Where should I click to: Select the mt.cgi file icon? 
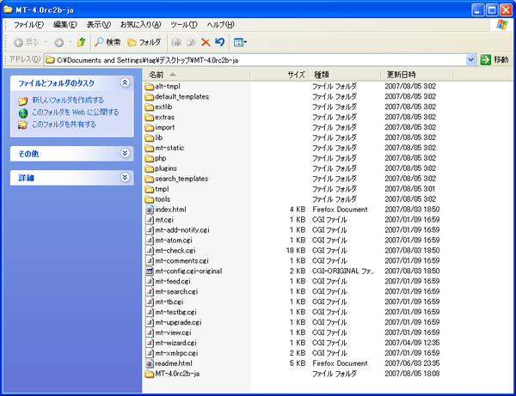click(150, 220)
